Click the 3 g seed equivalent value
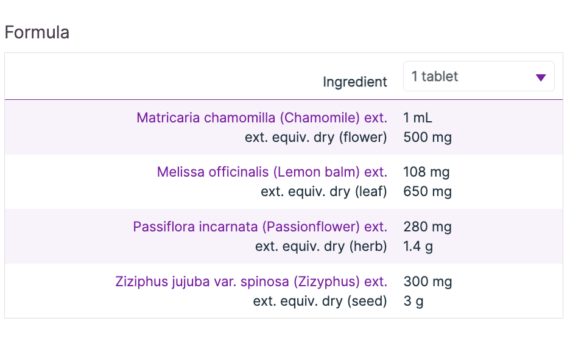 point(413,301)
